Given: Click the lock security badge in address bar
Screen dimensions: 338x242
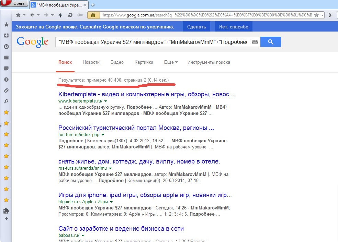Looking at the screenshot, I should pyautogui.click(x=92, y=15).
